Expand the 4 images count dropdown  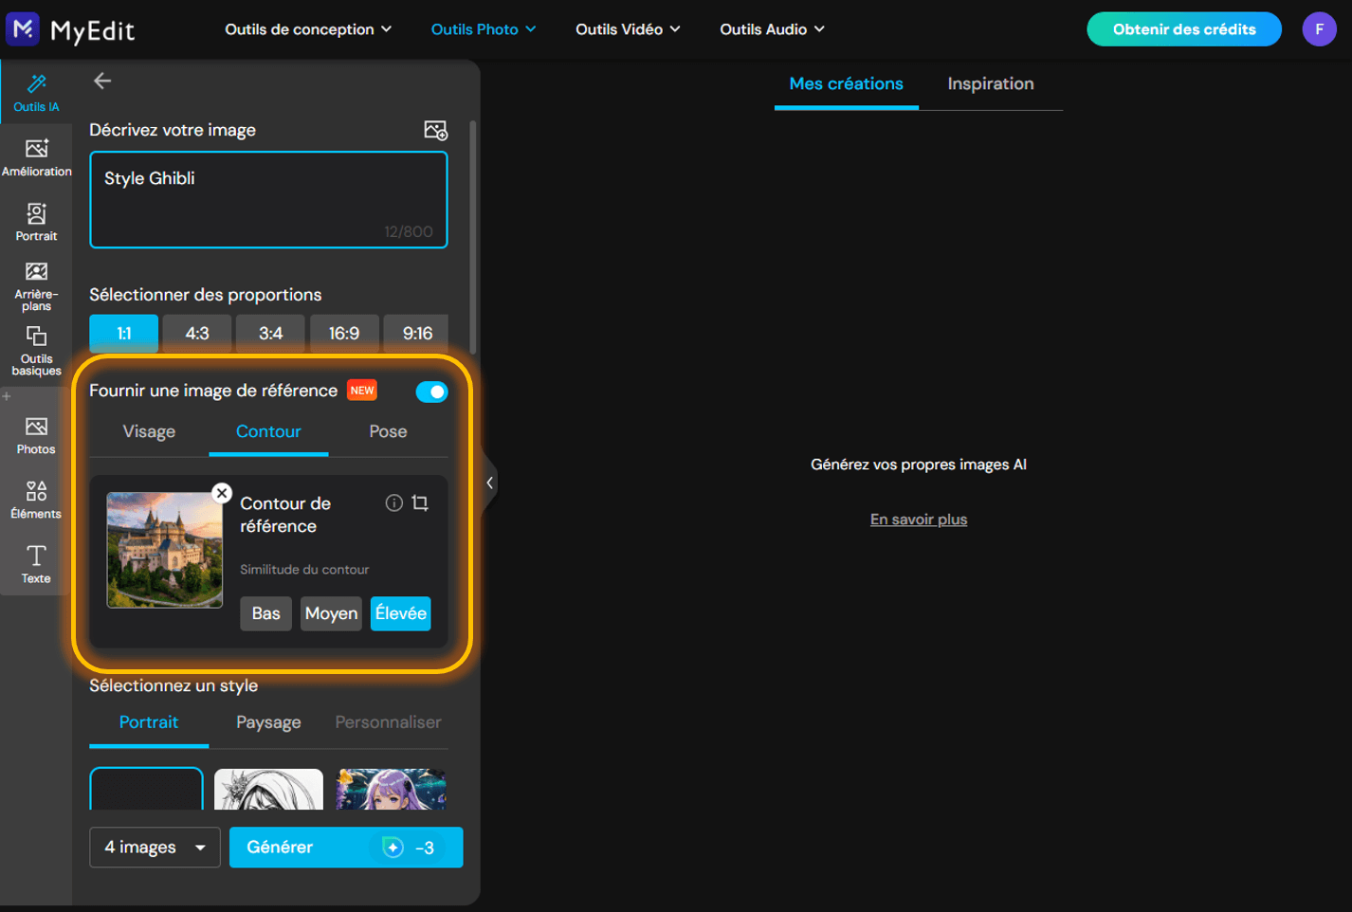155,848
